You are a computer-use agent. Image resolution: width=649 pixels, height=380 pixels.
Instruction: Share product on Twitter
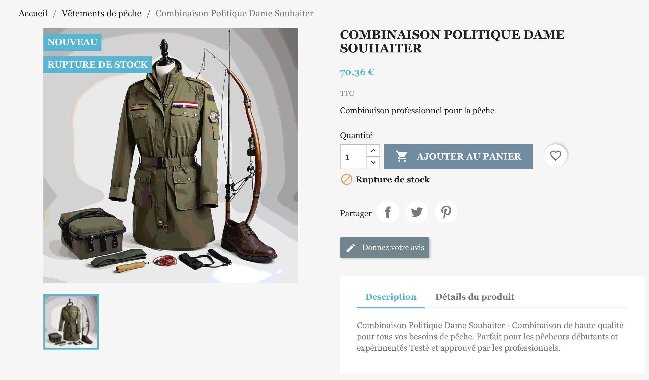(x=417, y=212)
